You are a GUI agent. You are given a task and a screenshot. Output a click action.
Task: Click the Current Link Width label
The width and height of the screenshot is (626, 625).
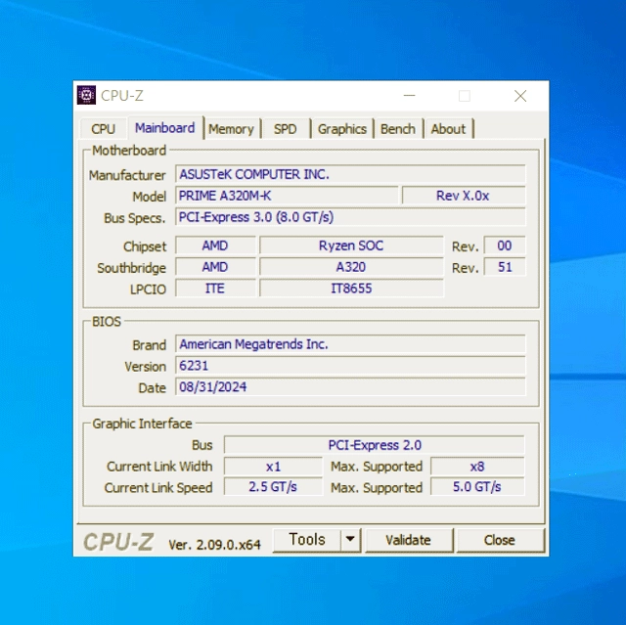click(x=159, y=467)
